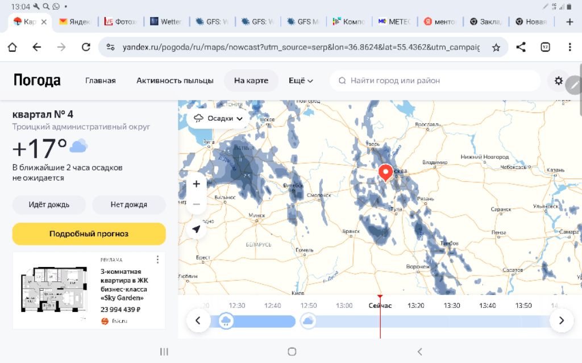Center map on my location arrow
Viewport: 582px width, 363px height.
click(x=196, y=229)
